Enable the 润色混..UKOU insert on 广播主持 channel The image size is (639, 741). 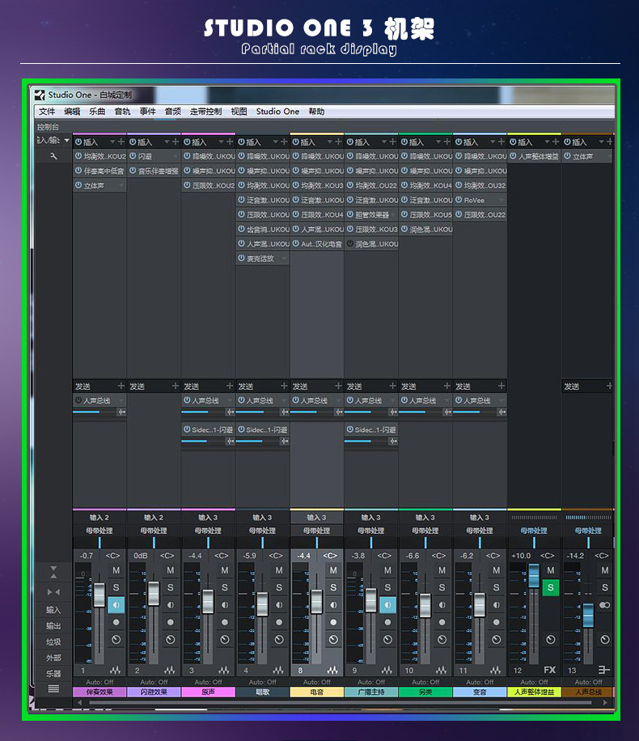point(350,243)
